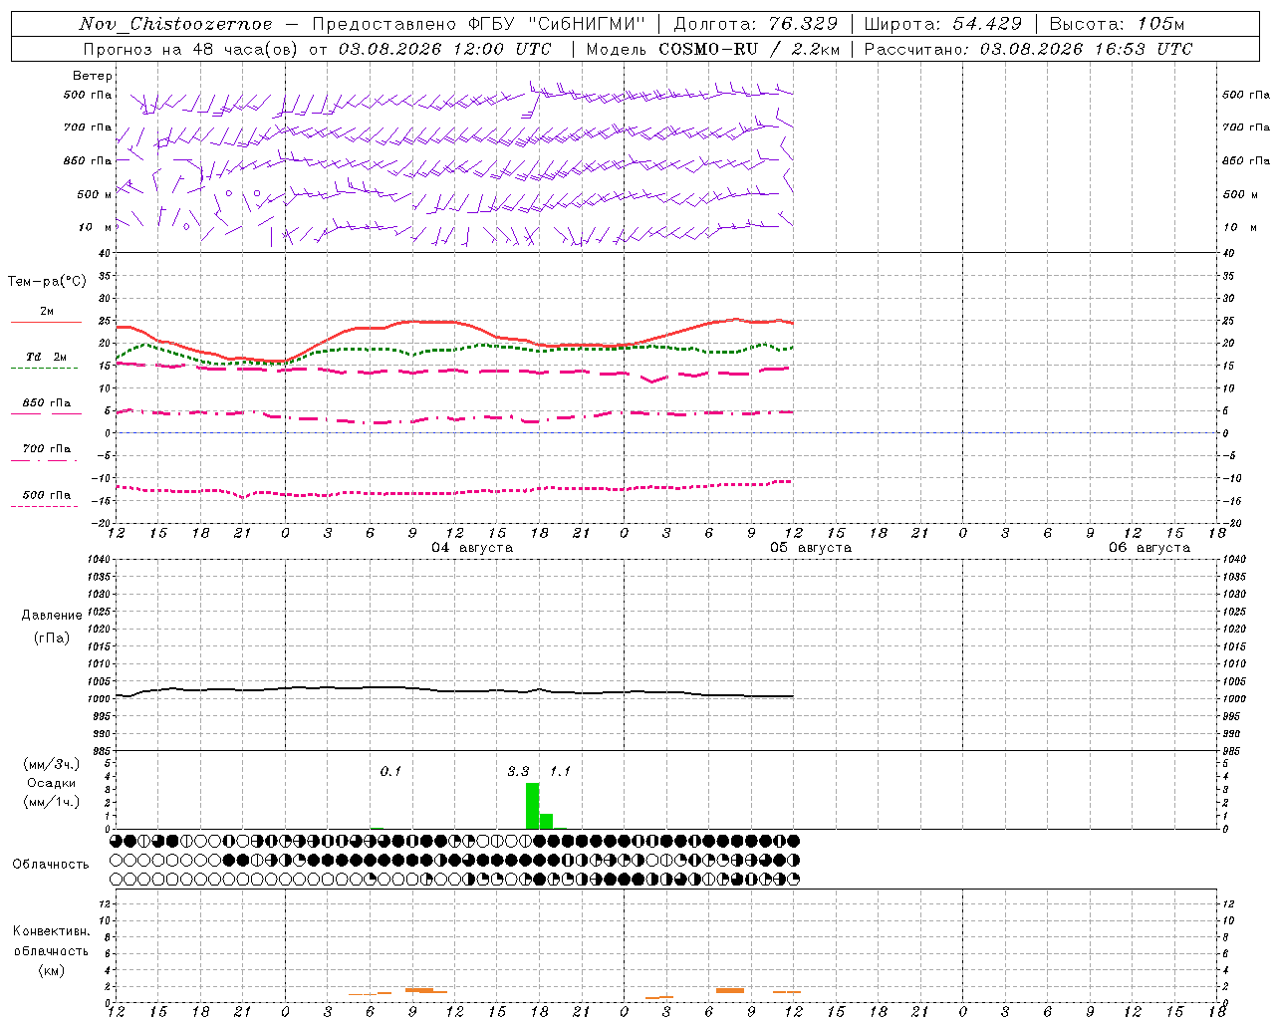1275x1020 pixels.
Task: Select the 06 августа date marker
Action: pos(1149,548)
